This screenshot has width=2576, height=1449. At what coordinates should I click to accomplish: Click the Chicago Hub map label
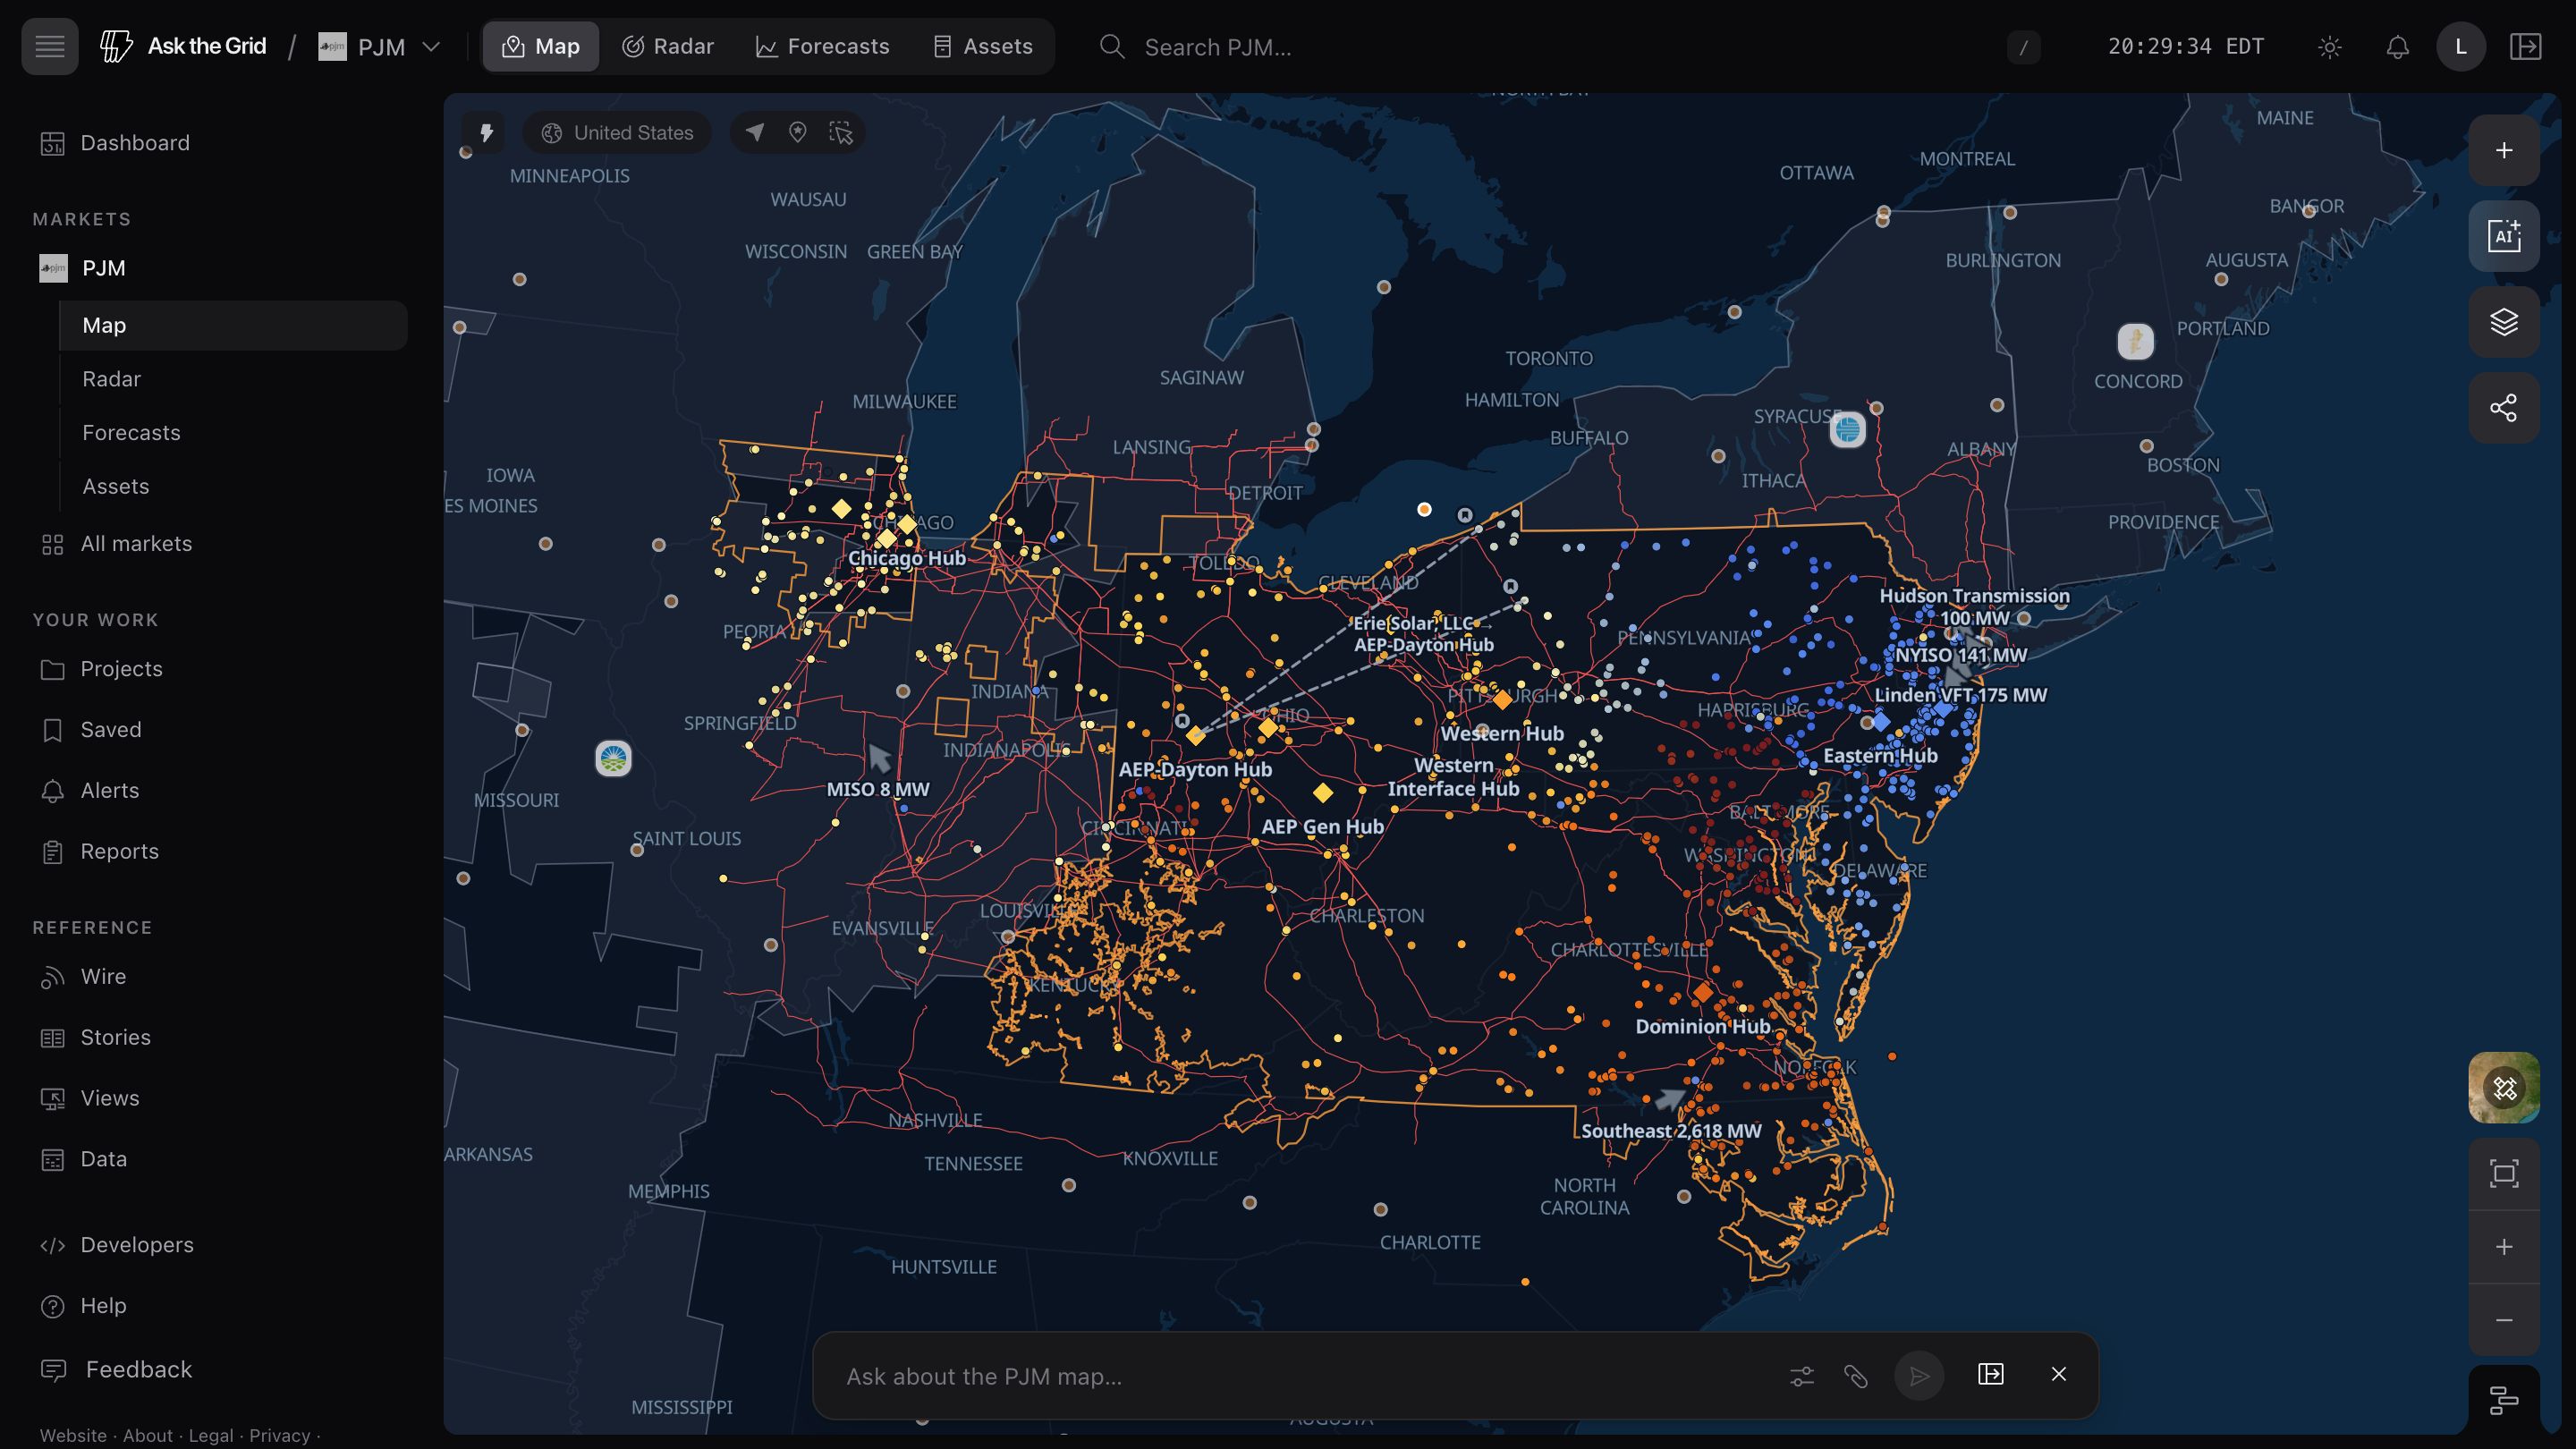(x=907, y=558)
